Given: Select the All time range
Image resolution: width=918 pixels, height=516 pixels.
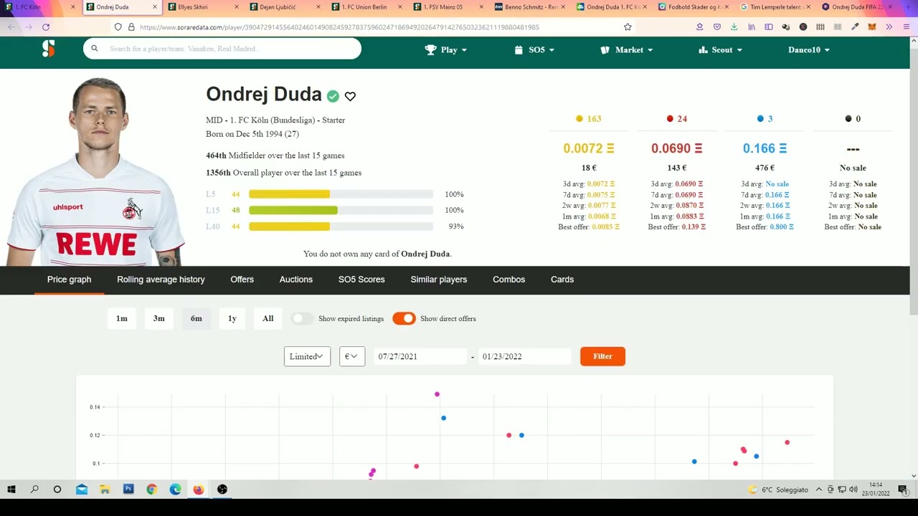Looking at the screenshot, I should (x=268, y=318).
